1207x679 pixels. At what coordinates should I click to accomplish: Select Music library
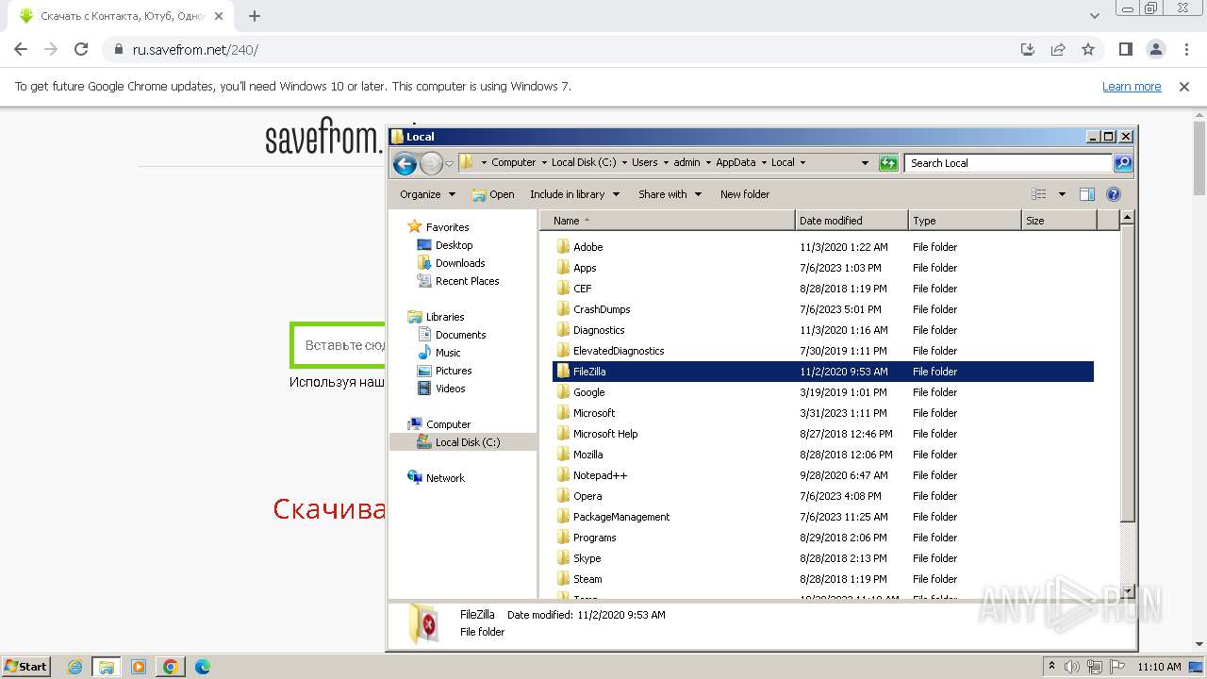click(448, 353)
